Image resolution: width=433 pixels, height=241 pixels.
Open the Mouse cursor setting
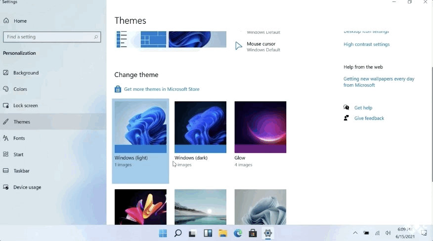pos(258,46)
